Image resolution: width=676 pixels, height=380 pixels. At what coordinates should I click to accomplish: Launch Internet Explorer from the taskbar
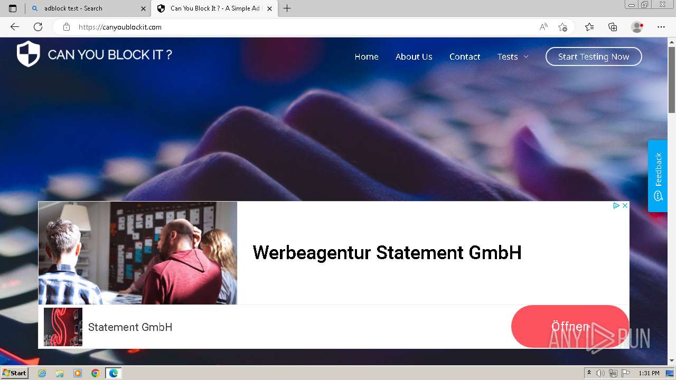(x=42, y=373)
